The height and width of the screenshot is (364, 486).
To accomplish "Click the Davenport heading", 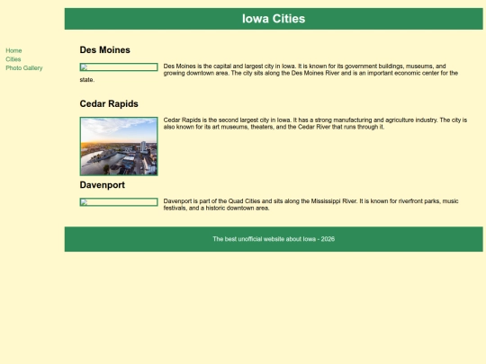I will point(103,185).
